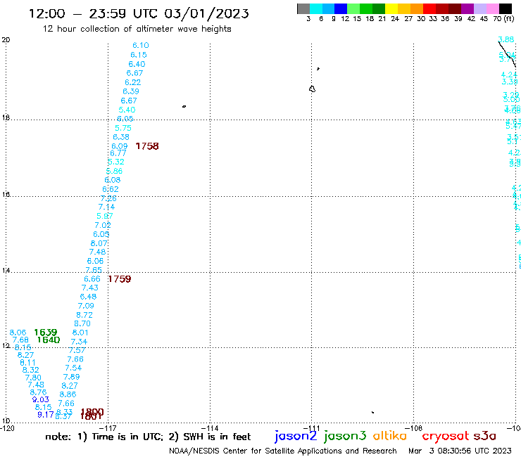Image resolution: width=521 pixels, height=457 pixels.
Task: Click the 1759 pass time label
Action: (x=119, y=279)
